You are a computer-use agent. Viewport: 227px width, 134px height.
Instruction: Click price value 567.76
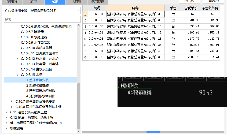coord(194,14)
